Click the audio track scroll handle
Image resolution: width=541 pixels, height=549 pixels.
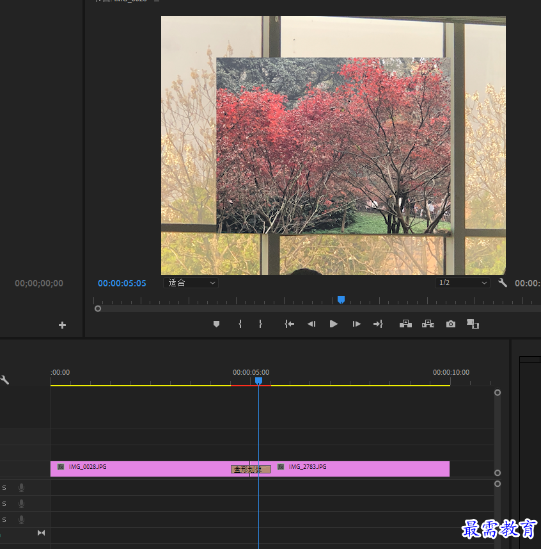(x=498, y=484)
